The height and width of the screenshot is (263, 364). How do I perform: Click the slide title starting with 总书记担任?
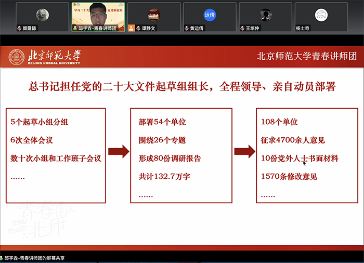point(182,86)
